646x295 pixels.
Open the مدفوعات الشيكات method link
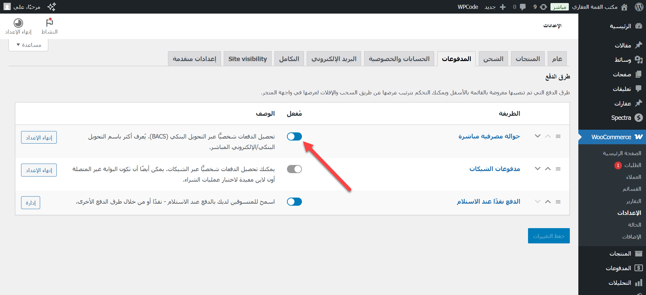(x=495, y=169)
